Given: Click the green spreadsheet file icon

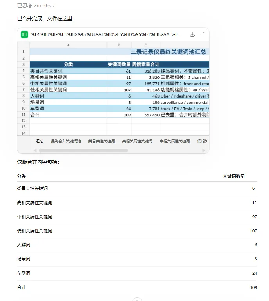Looking at the screenshot, I should point(24,35).
